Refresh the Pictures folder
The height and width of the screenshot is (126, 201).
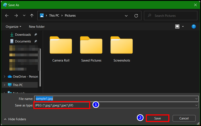coord(136,16)
